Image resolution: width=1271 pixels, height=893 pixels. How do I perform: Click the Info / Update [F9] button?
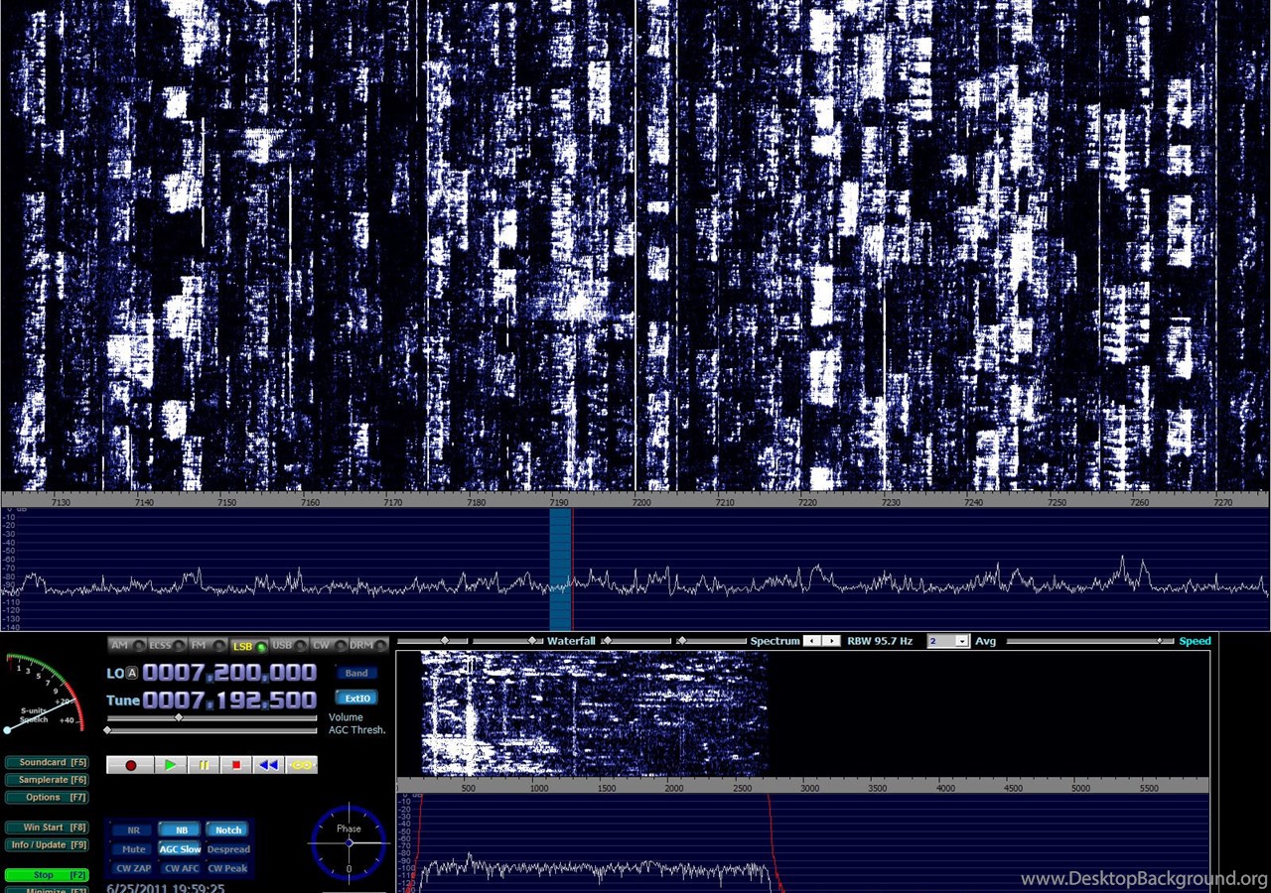click(47, 845)
